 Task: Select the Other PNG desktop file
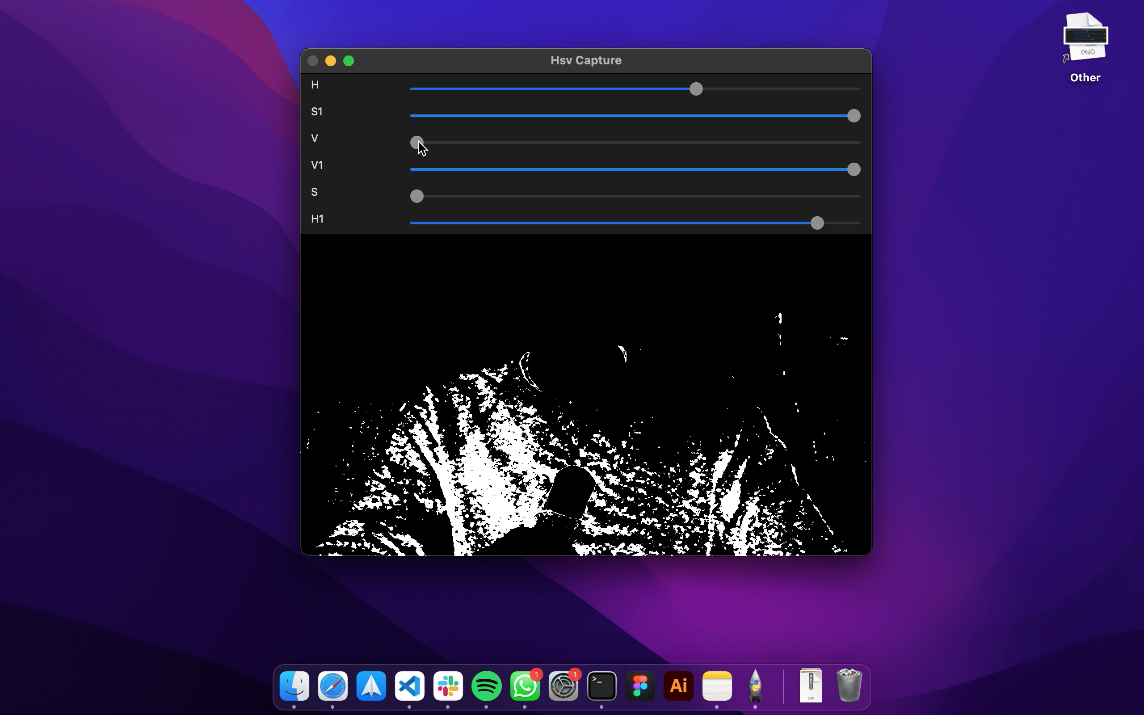[1085, 38]
